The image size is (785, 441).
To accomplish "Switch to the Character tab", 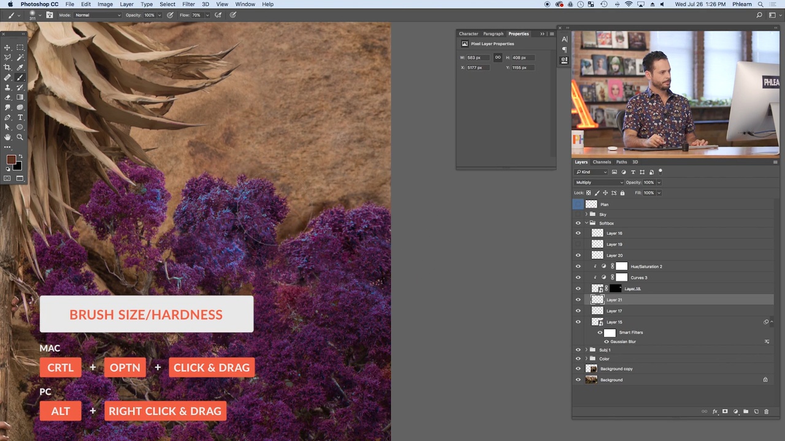I will [468, 34].
